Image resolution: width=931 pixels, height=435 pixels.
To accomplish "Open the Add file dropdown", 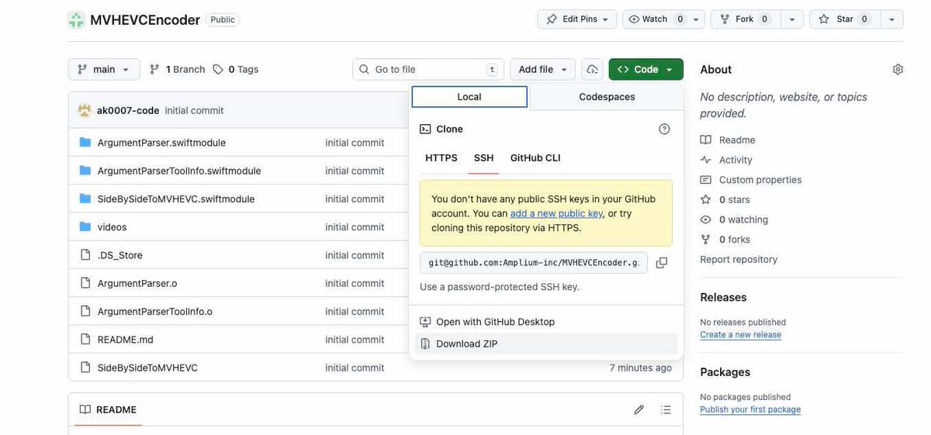I will [x=543, y=69].
